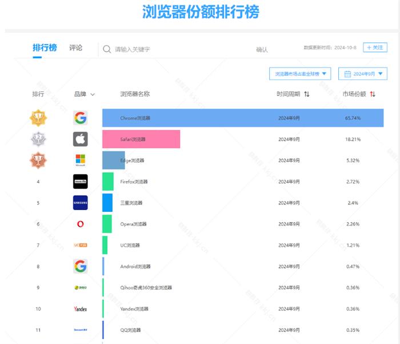This screenshot has width=400, height=344.
Task: Expand the 品牌 column chevron
Action: [x=93, y=94]
